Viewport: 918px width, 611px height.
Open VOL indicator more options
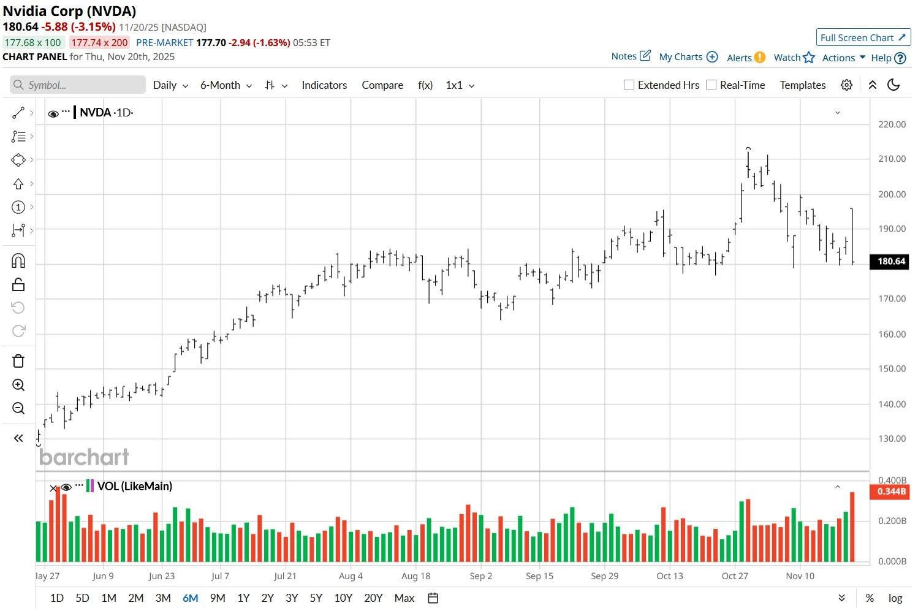(x=79, y=485)
